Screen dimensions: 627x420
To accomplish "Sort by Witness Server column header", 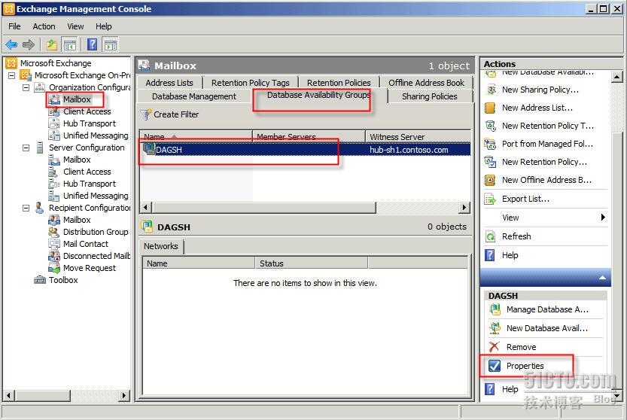I will 418,137.
